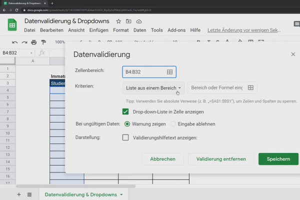Screen dimensions: 300x200
Task: Click the document title text
Action: click(67, 21)
